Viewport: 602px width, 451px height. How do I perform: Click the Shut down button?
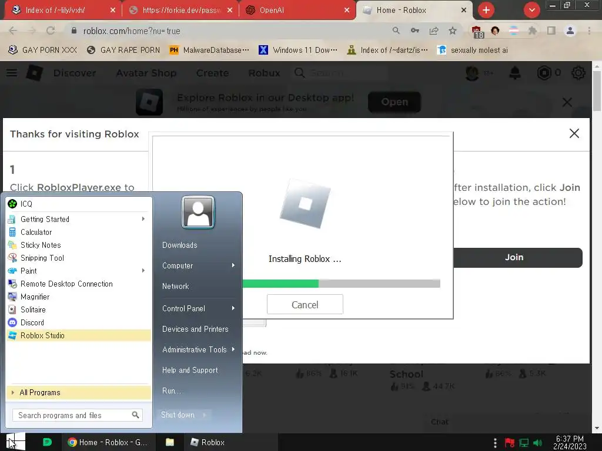click(x=178, y=415)
